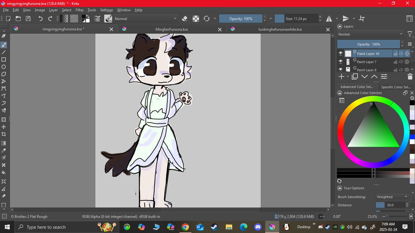Switch to the luobinghefursonawhite.kra tab
The width and height of the screenshot is (415, 233).
(280, 29)
